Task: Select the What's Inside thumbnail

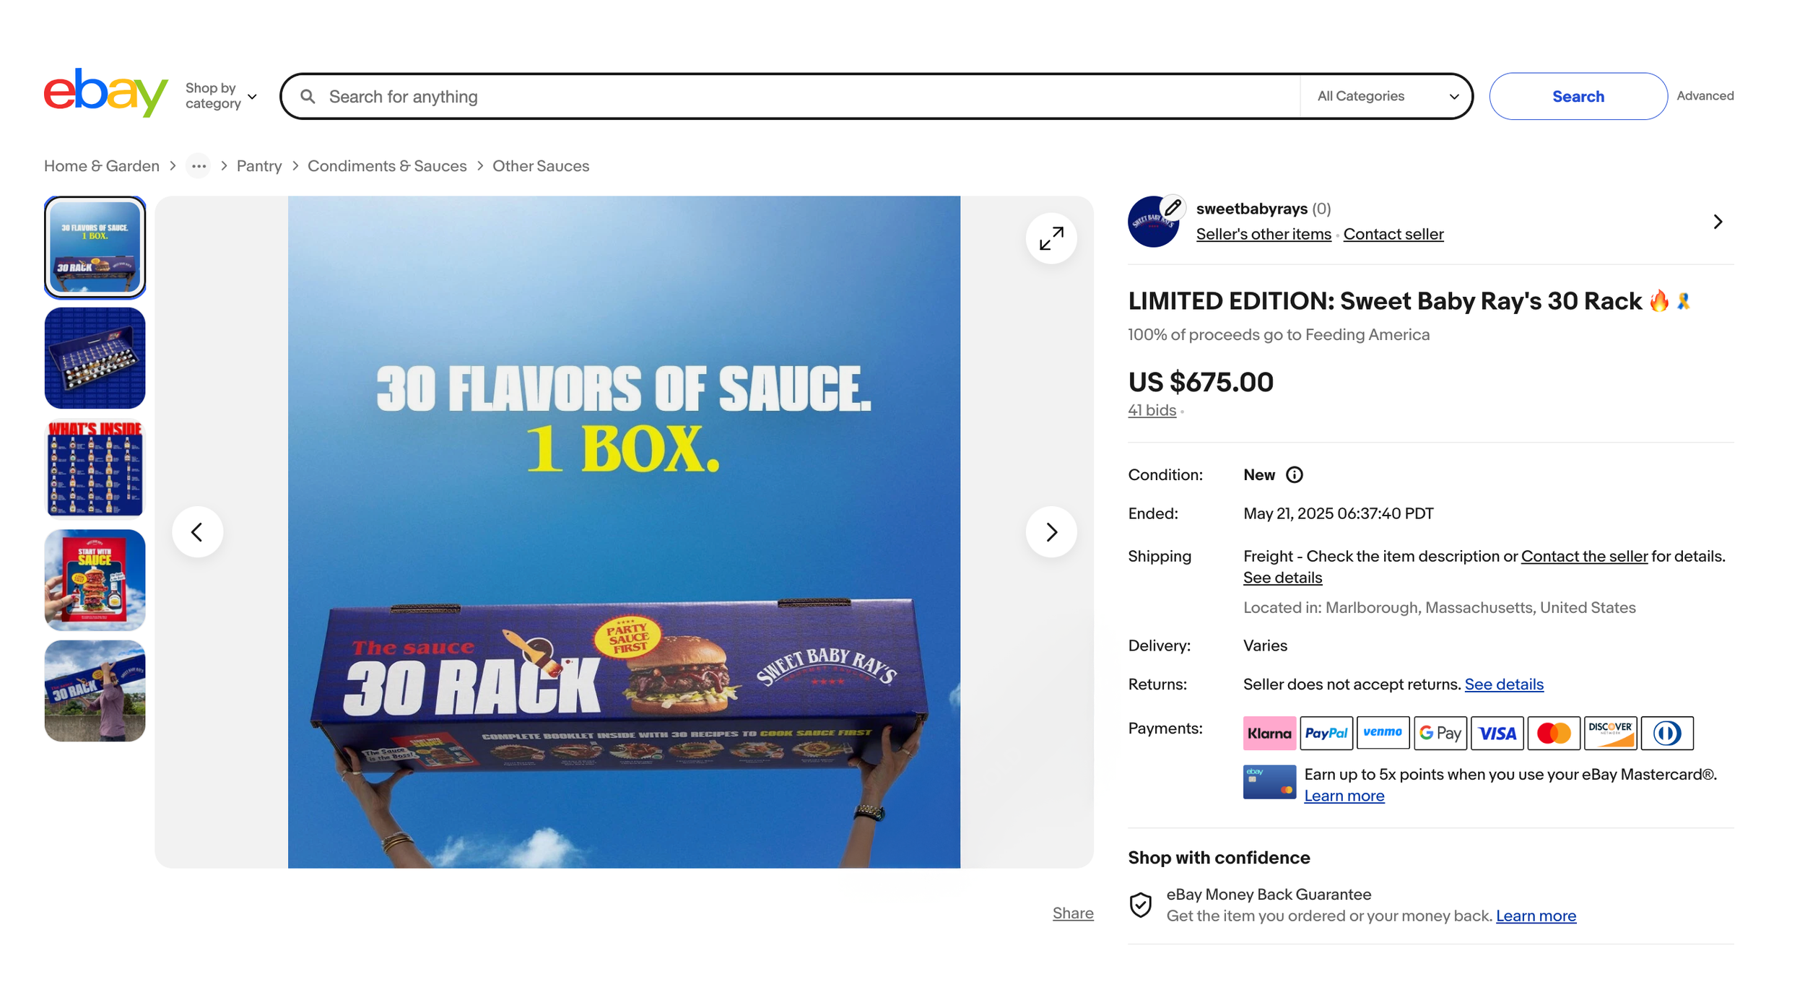Action: point(95,469)
